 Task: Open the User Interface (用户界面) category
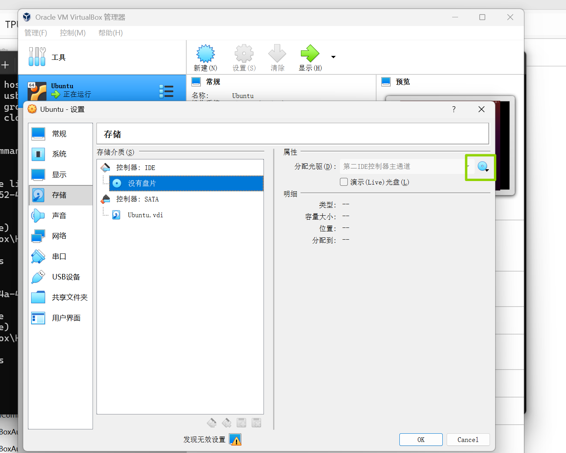point(61,318)
